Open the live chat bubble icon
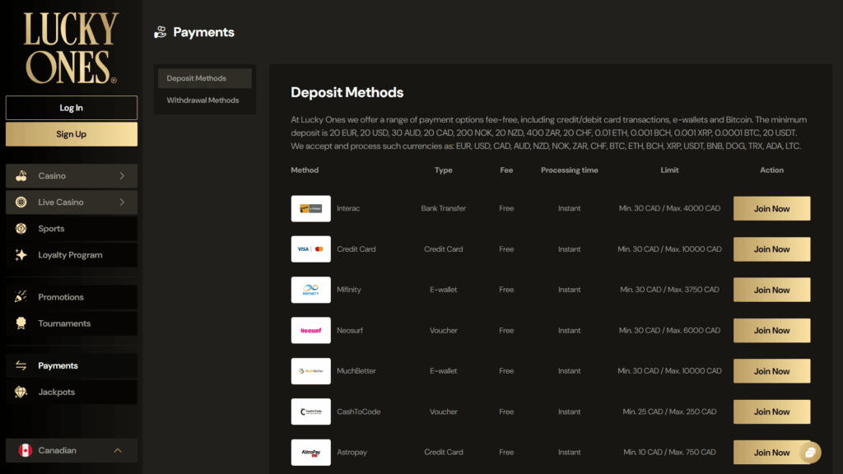 click(x=810, y=453)
